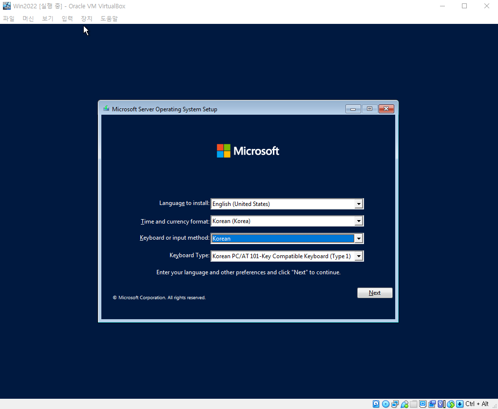Expand the Keyboard or input method dropdown arrow
The height and width of the screenshot is (409, 498).
359,239
